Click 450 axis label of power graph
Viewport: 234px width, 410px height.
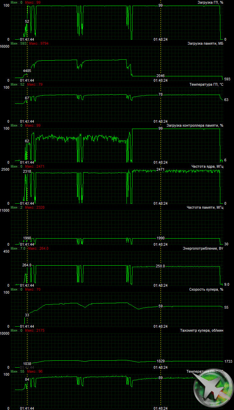[x=6, y=251]
